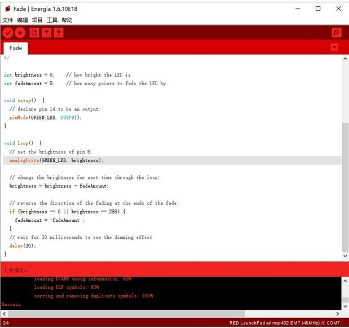Click 'loading ELF symbols: 93%' console line
This screenshot has width=349, height=328.
pos(67,287)
